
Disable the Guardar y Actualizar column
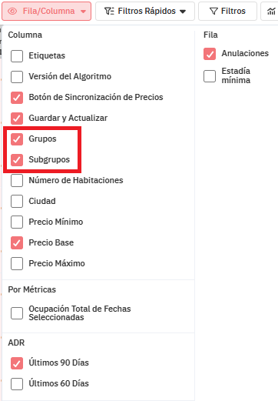(17, 119)
